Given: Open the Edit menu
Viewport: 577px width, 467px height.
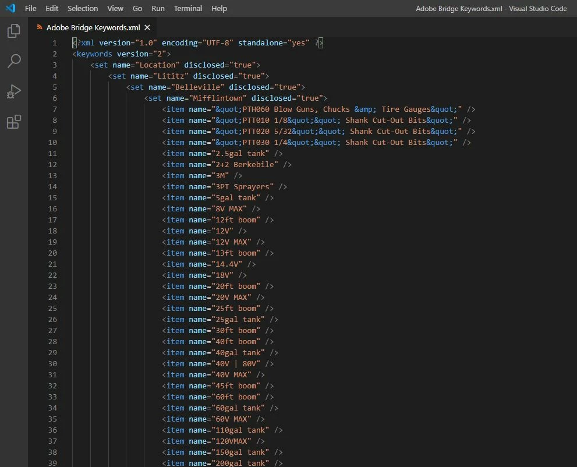Looking at the screenshot, I should point(52,9).
